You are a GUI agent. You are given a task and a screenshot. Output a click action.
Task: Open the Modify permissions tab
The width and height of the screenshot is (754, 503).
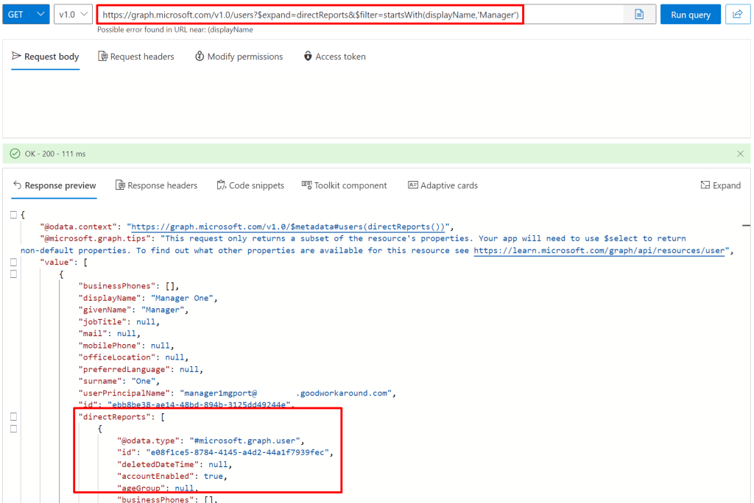pos(239,57)
